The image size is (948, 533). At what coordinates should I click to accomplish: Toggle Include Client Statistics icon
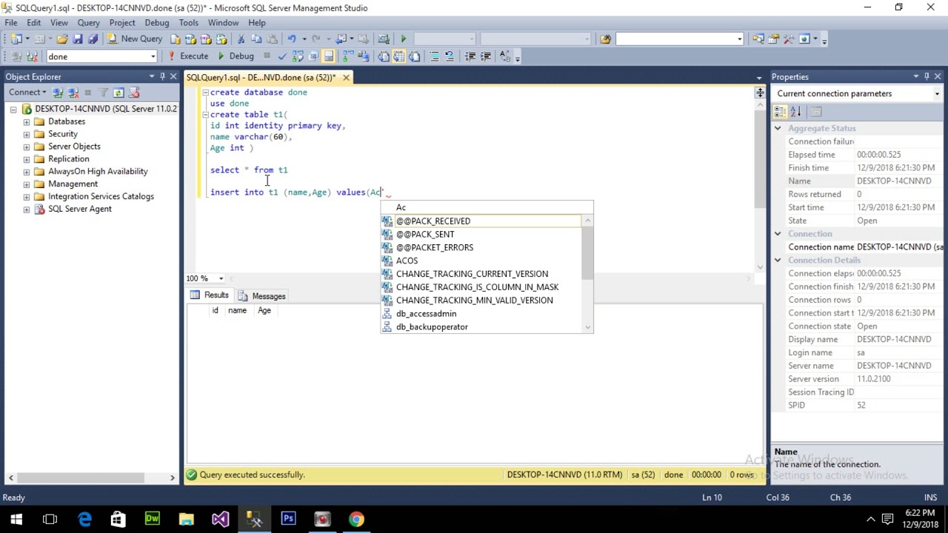point(362,56)
